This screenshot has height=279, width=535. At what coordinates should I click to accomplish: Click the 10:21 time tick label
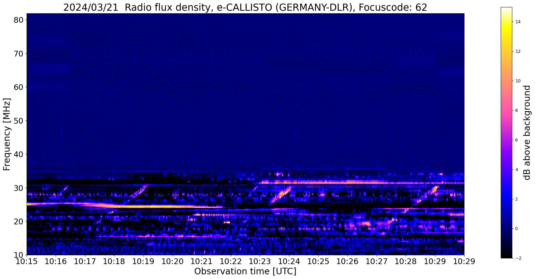[202, 261]
